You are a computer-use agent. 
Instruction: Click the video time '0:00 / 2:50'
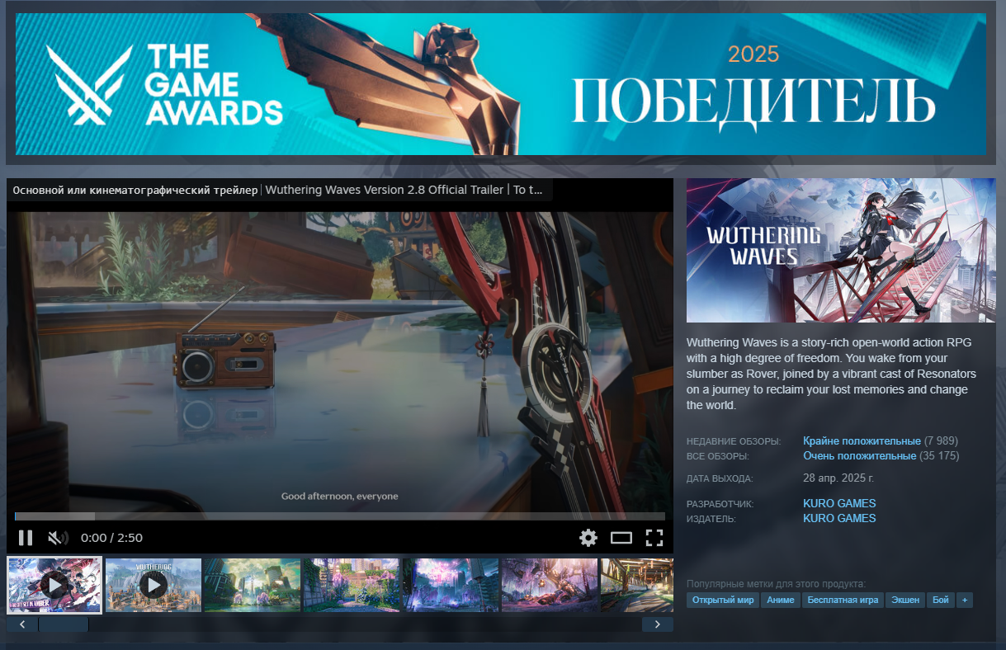pyautogui.click(x=111, y=538)
